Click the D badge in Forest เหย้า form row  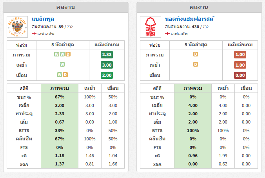point(196,64)
